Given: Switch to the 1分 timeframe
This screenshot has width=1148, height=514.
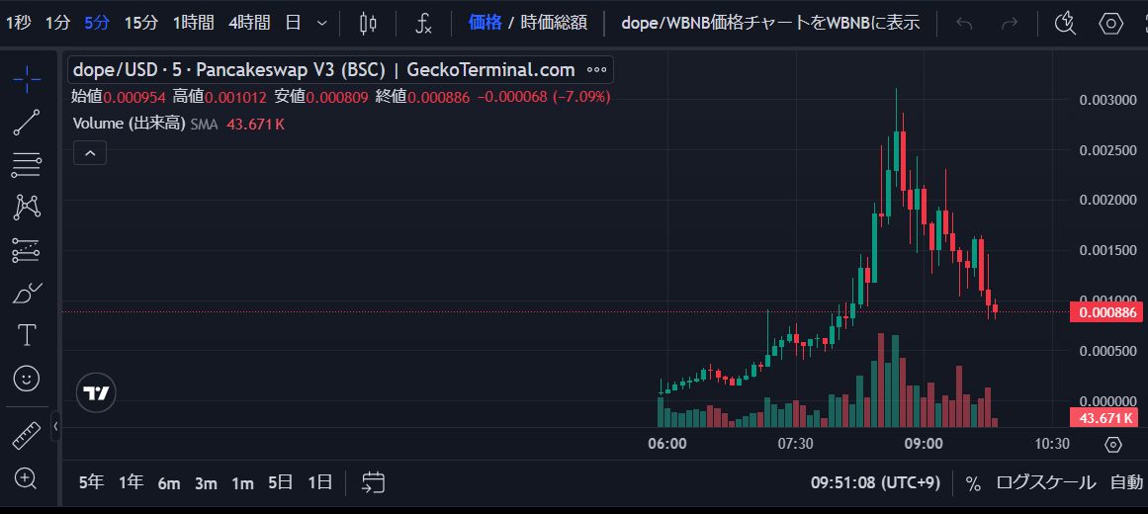Looking at the screenshot, I should click(x=57, y=23).
